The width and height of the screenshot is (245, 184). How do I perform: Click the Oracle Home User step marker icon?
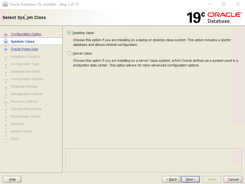click(6, 49)
